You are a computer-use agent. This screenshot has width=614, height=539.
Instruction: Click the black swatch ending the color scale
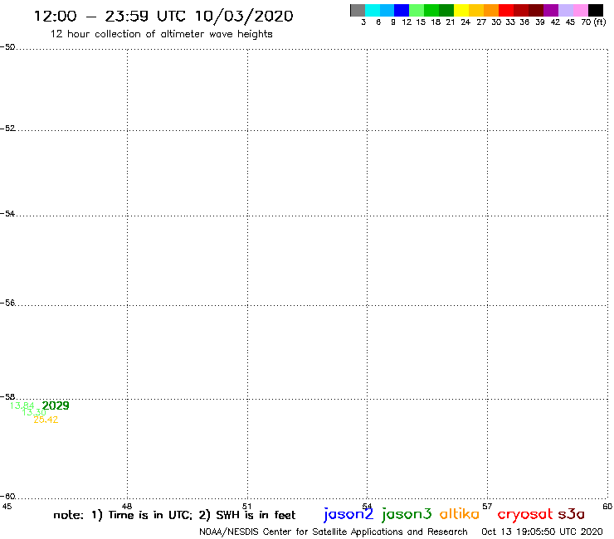595,10
